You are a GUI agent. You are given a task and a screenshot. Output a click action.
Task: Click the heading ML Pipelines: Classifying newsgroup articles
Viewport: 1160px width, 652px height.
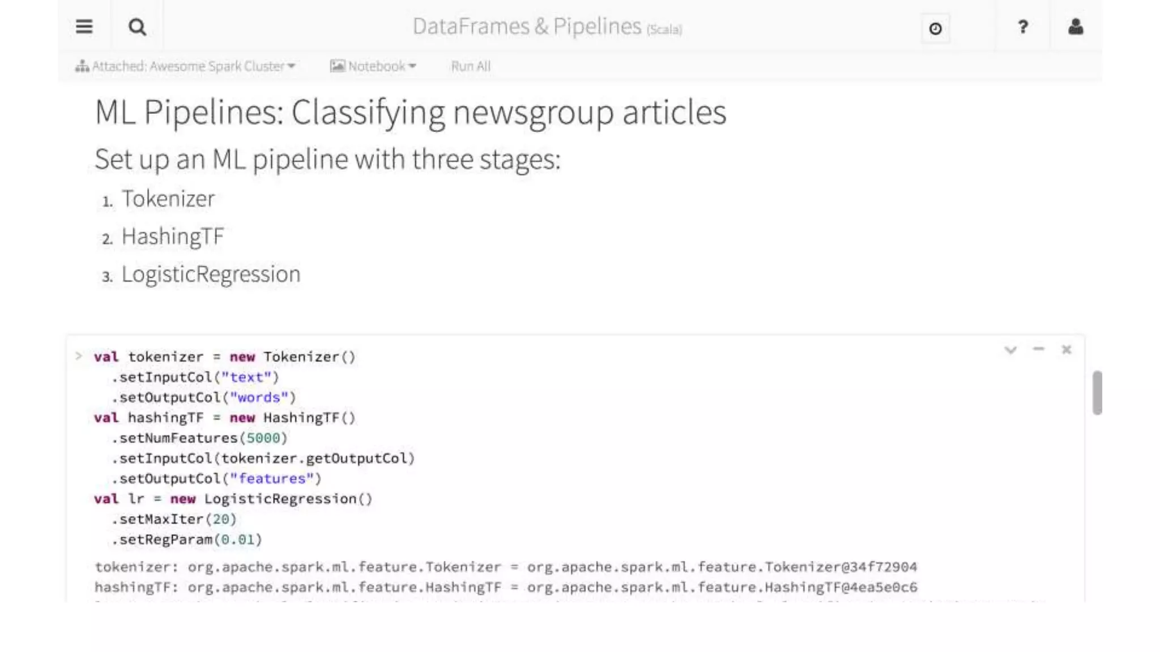411,112
